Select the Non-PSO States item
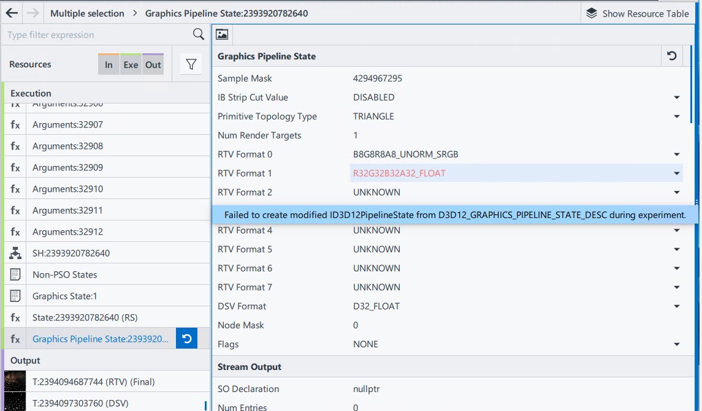Image resolution: width=702 pixels, height=411 pixels. tap(64, 274)
